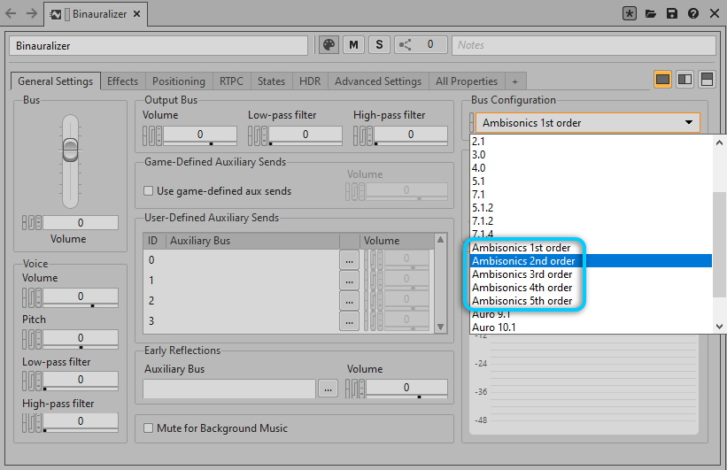Enable Use game-defined aux sends checkbox
The width and height of the screenshot is (727, 470).
(149, 191)
